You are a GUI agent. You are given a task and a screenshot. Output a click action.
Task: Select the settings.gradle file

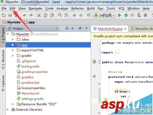(32, 99)
